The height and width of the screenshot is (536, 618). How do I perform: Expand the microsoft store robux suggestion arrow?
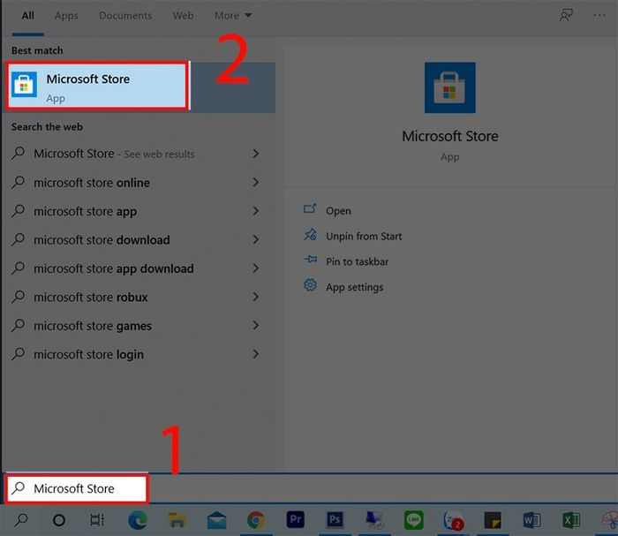point(256,297)
